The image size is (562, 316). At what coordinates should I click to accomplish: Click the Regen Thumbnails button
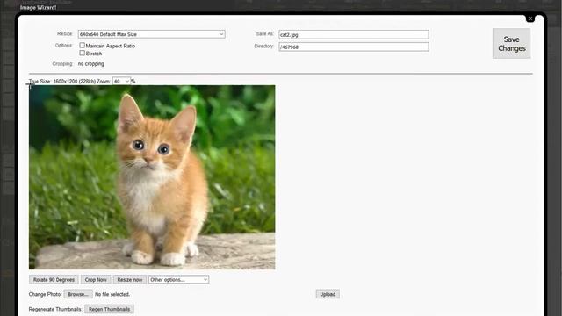pyautogui.click(x=109, y=309)
